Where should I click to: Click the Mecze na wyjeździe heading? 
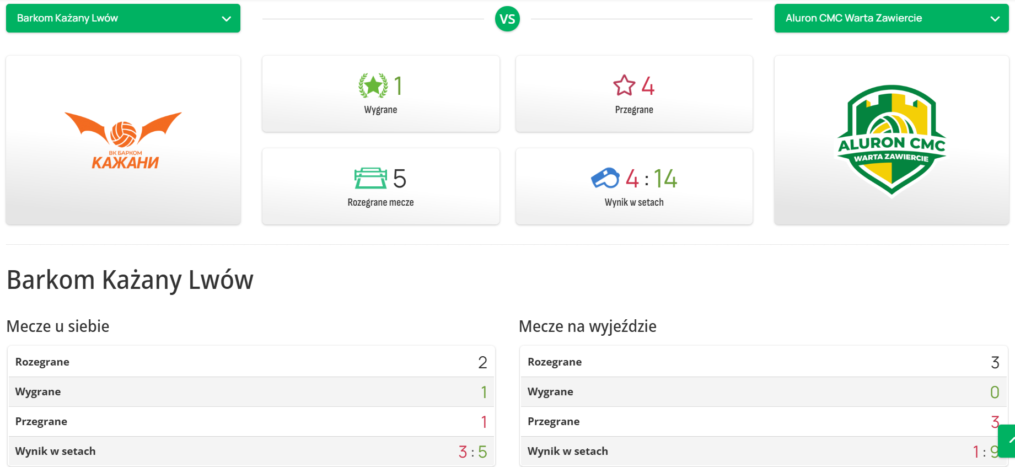tap(588, 326)
